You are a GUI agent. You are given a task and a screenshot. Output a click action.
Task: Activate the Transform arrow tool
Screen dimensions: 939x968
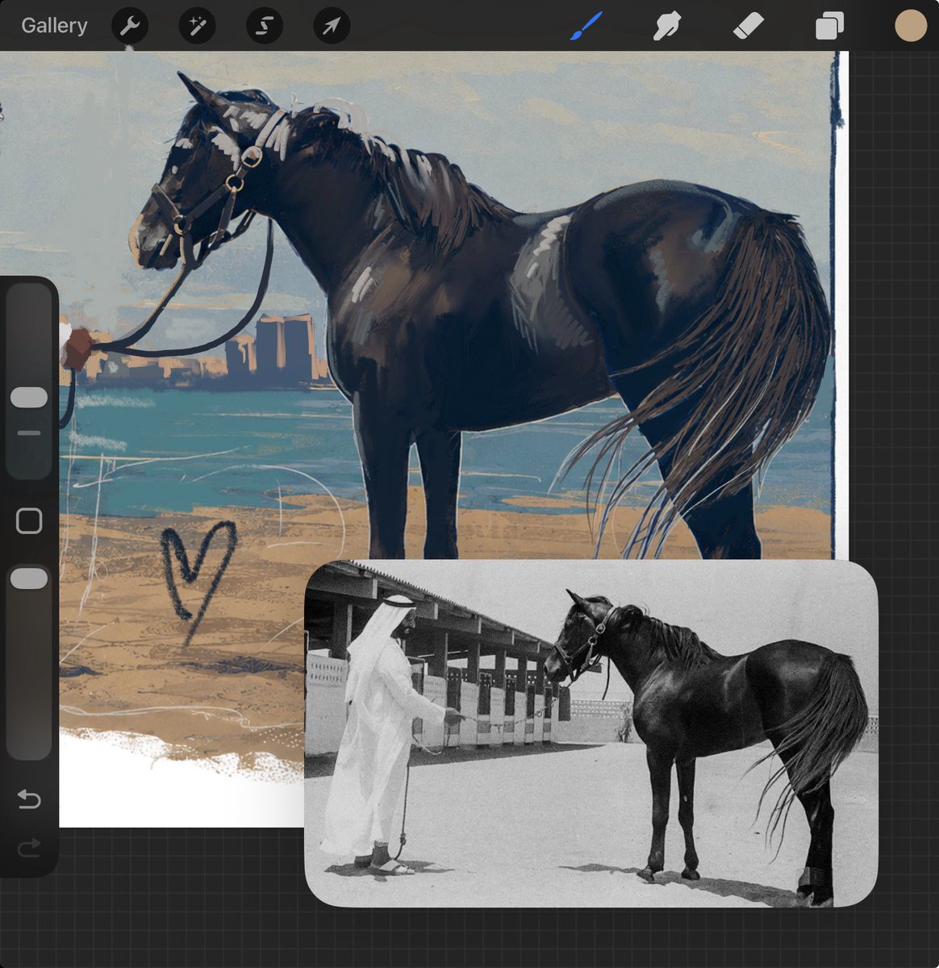(x=332, y=27)
